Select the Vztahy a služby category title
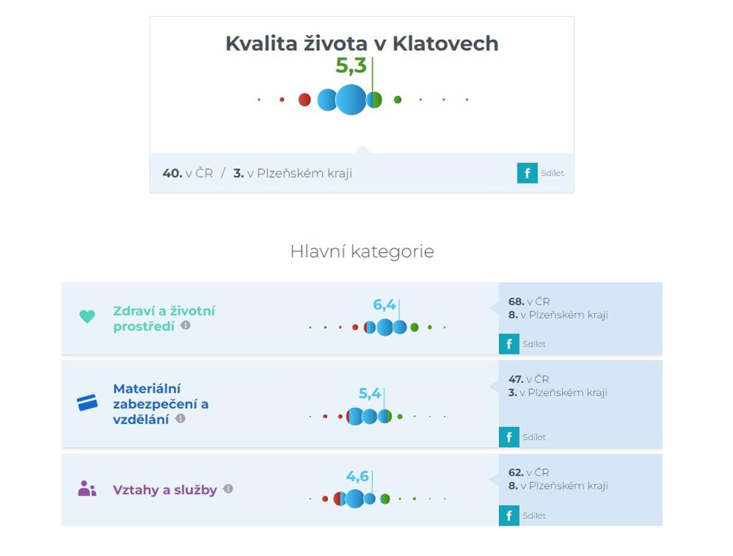 pyautogui.click(x=165, y=490)
